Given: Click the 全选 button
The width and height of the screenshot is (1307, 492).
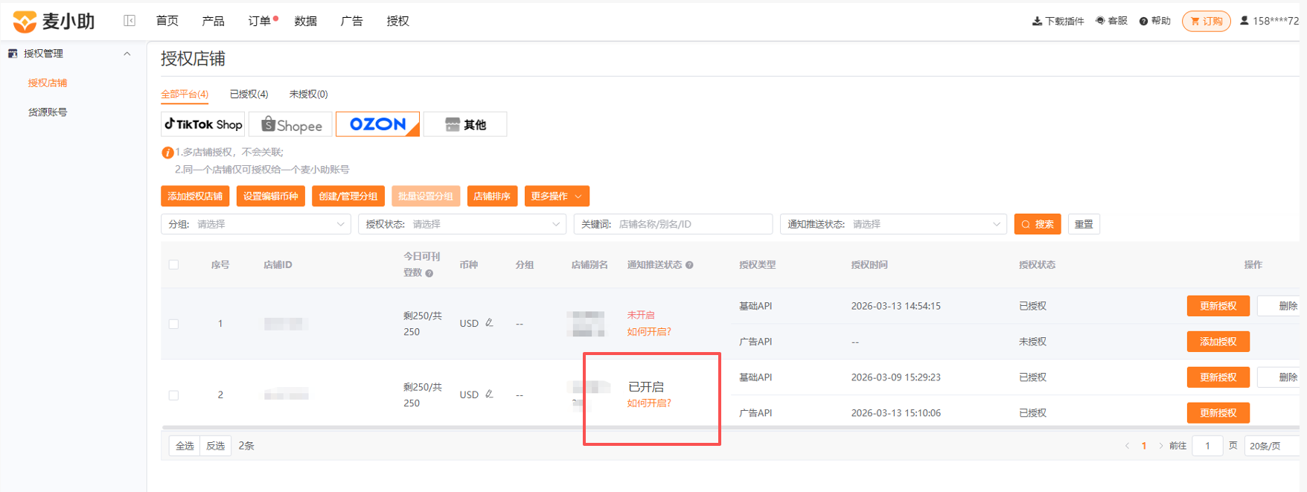Looking at the screenshot, I should click(185, 446).
